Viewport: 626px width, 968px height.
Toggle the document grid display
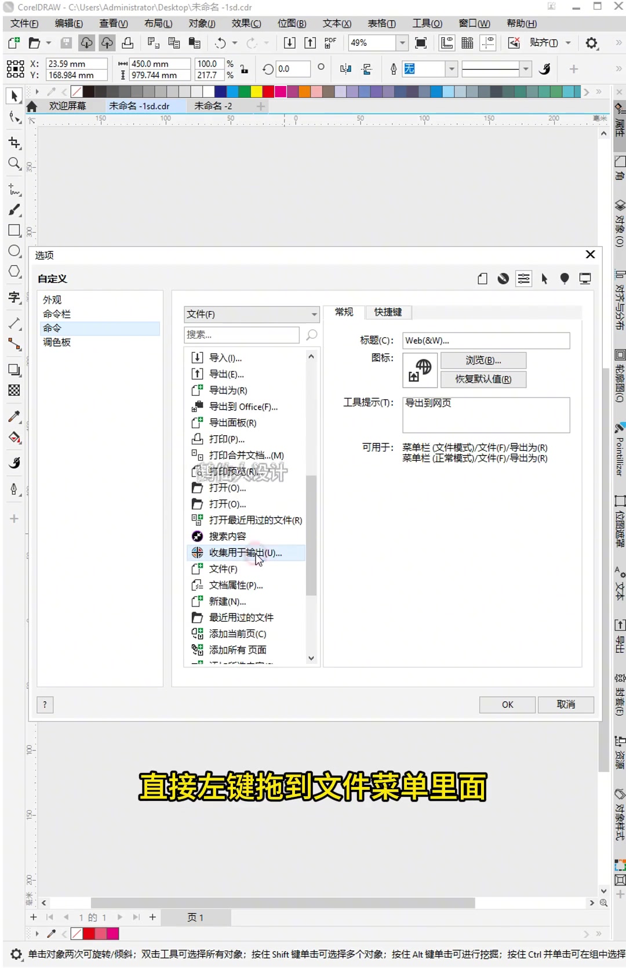point(467,43)
